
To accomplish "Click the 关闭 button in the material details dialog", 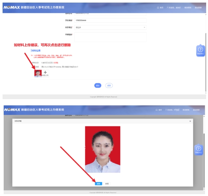I will point(107,184).
